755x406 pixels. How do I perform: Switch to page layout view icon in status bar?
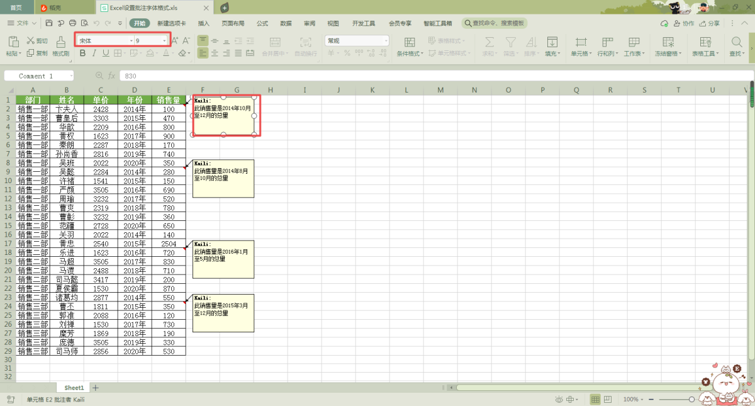(608, 400)
